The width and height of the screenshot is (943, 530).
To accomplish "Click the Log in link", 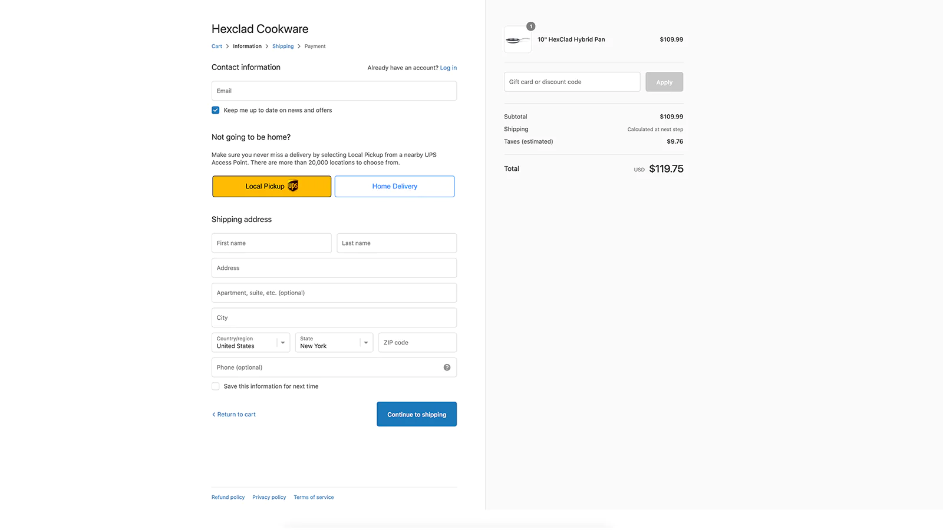I will pyautogui.click(x=449, y=68).
